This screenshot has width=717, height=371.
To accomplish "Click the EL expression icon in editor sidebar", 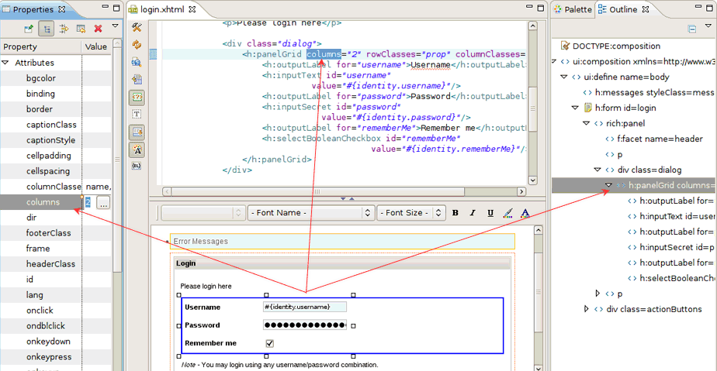I will point(137,166).
